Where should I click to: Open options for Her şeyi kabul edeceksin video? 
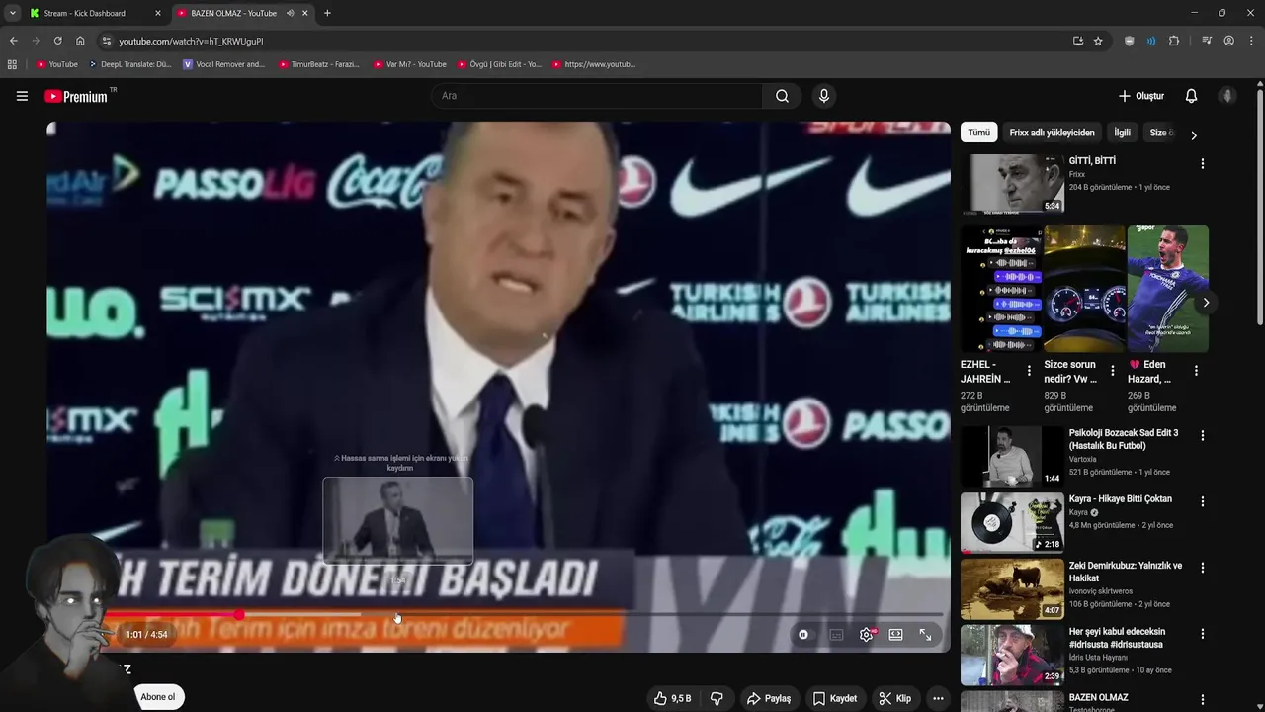pos(1202,634)
